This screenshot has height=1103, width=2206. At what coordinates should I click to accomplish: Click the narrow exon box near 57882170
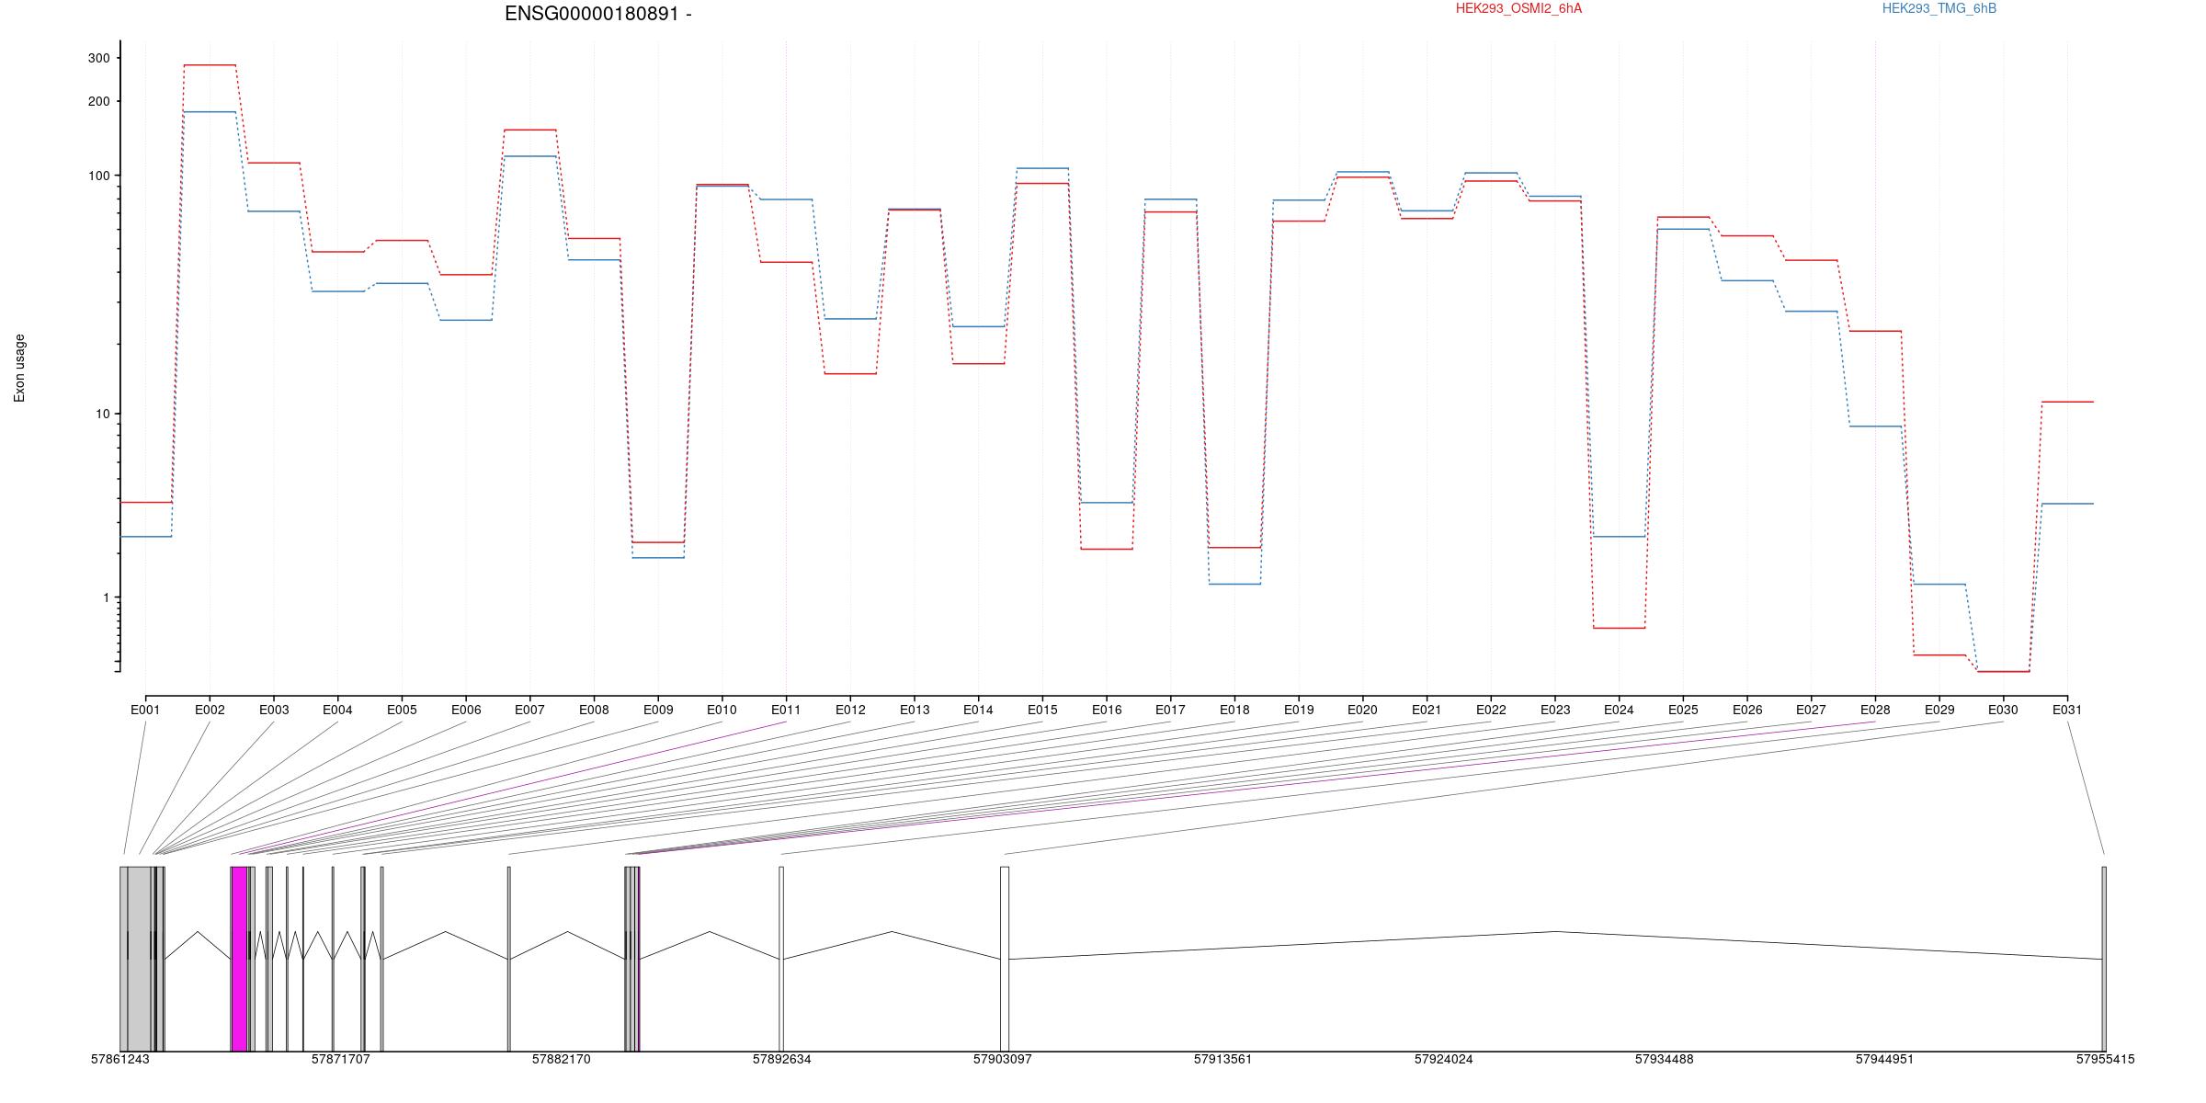click(508, 959)
